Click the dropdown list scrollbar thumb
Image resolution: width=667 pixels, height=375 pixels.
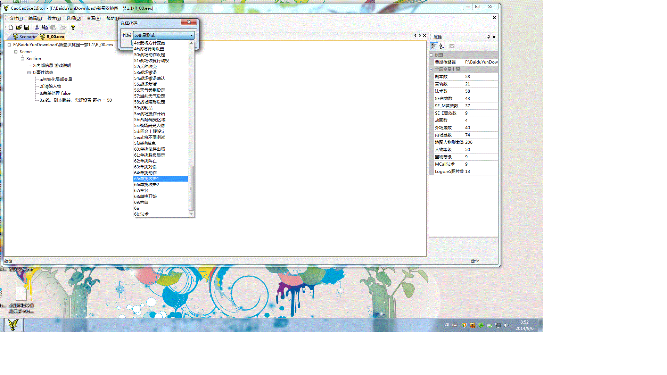[x=191, y=187]
